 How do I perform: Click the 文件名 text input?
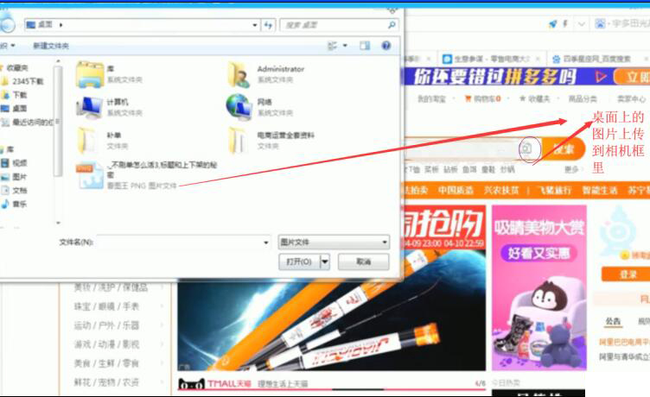click(x=179, y=243)
